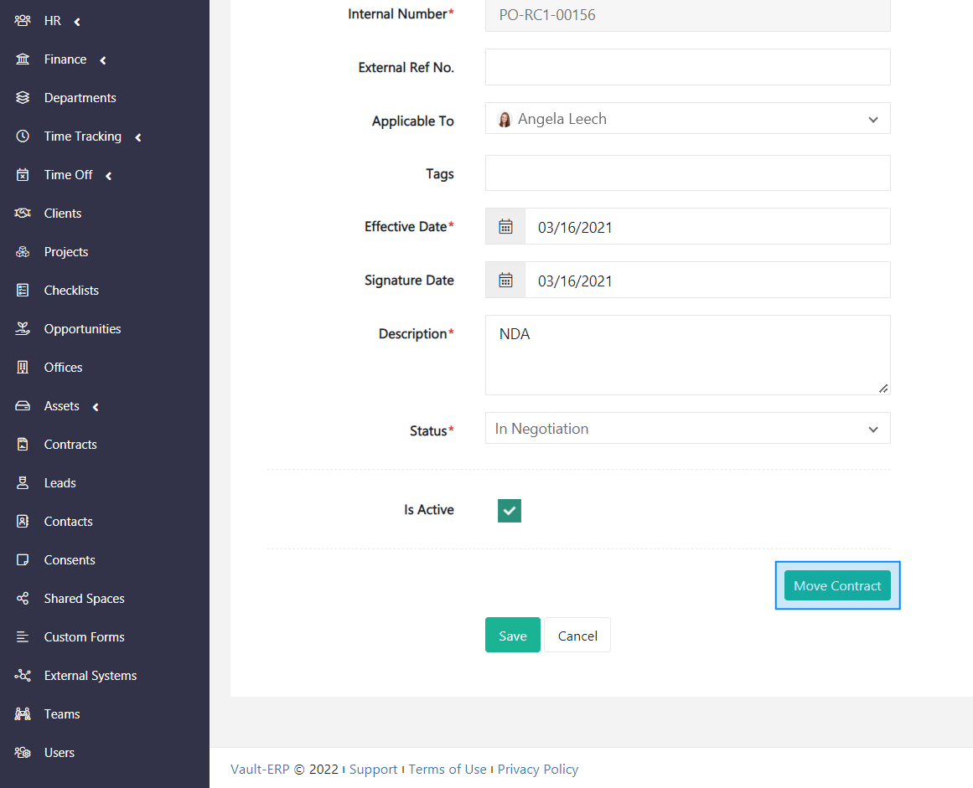Open the Status dropdown

point(687,429)
